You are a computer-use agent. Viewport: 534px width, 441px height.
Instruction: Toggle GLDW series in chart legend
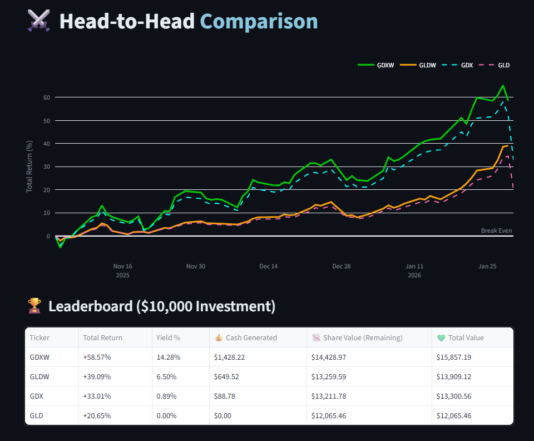coord(418,65)
